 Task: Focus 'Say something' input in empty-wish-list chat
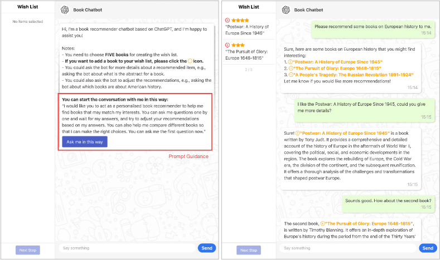tap(127, 248)
